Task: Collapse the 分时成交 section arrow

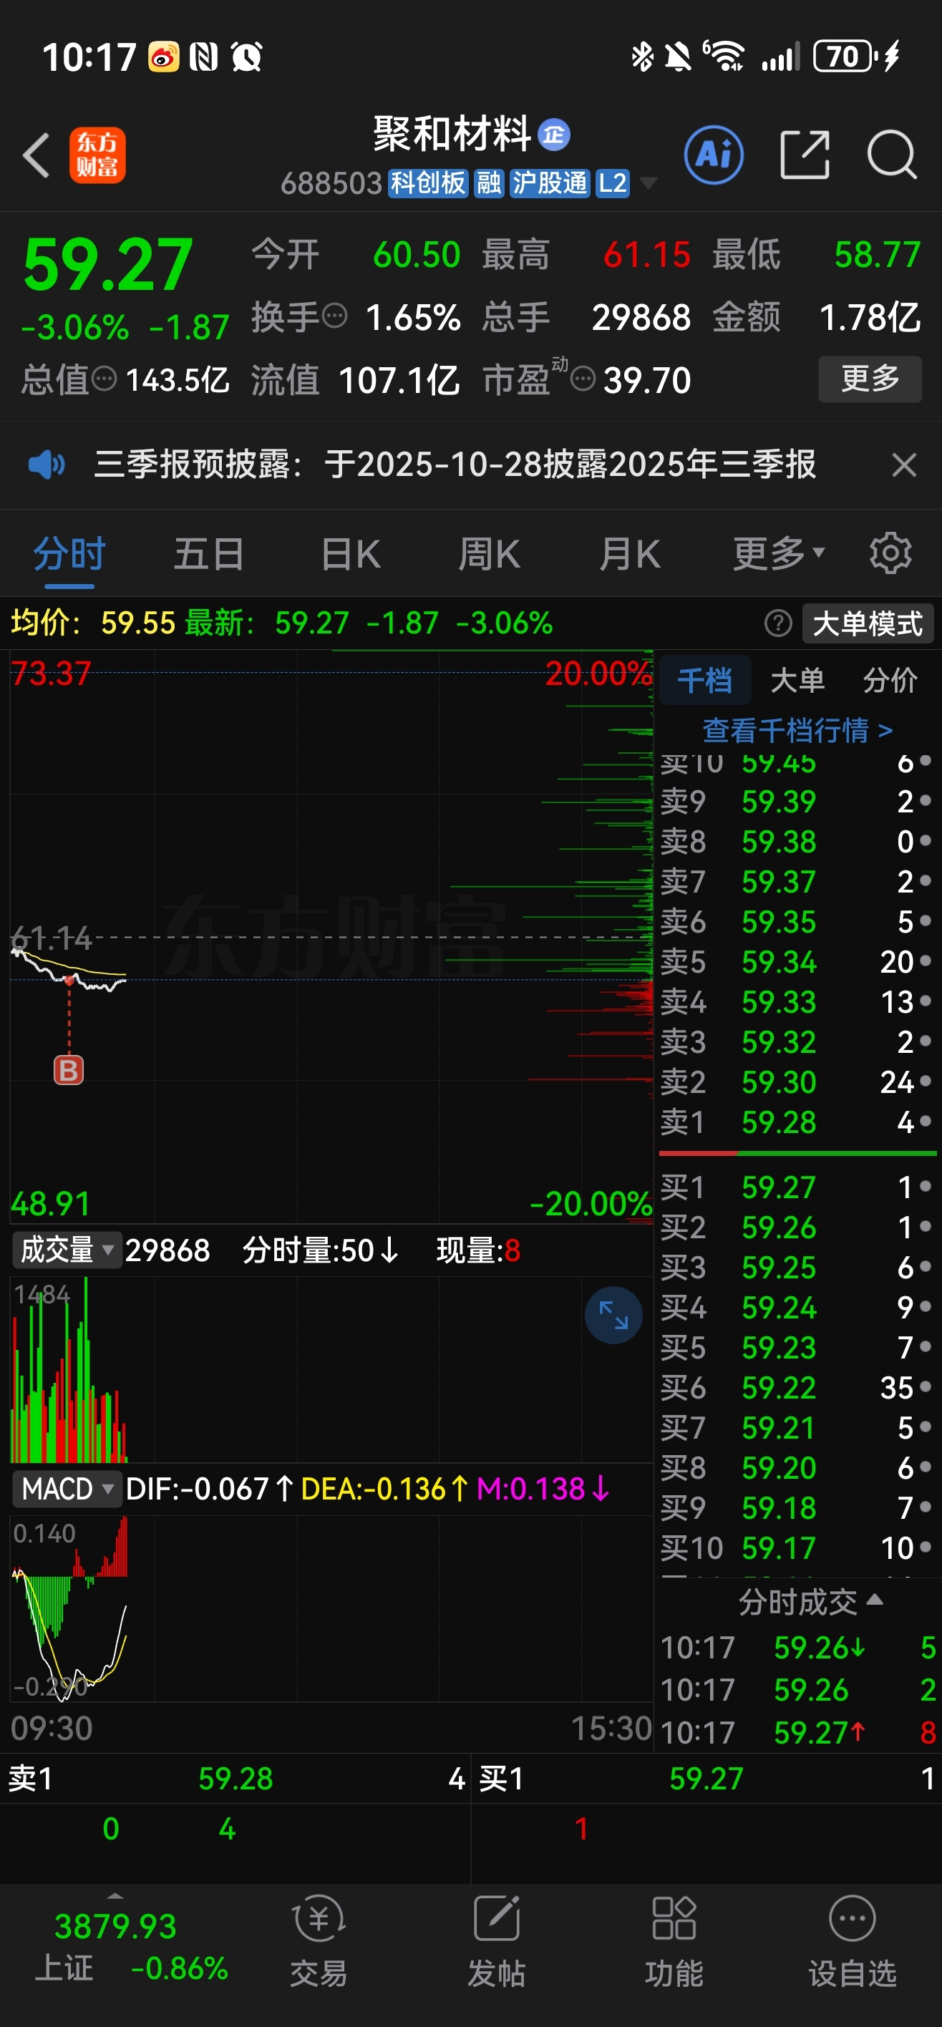Action: 874,1600
